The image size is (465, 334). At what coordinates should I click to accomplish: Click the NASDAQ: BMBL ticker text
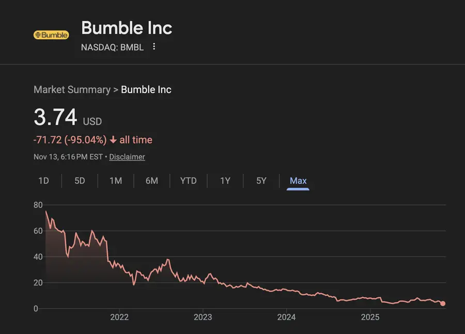pyautogui.click(x=112, y=47)
